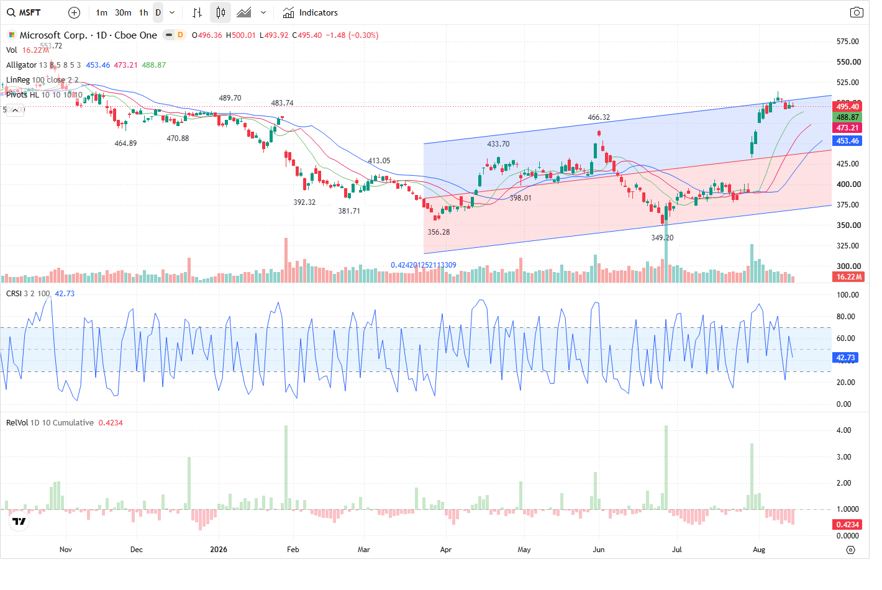Click the red 0.4234 RelVol scale label
Viewport: 882px width, 590px height.
pyautogui.click(x=847, y=525)
